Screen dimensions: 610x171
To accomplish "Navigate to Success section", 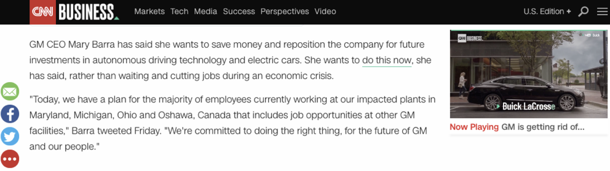I will (x=239, y=12).
